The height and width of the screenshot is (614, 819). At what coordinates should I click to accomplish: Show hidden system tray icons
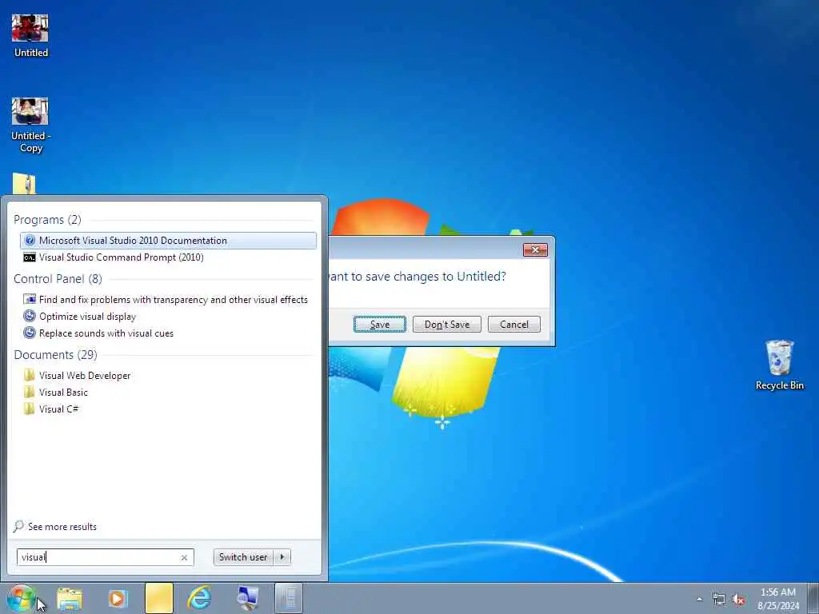point(699,599)
